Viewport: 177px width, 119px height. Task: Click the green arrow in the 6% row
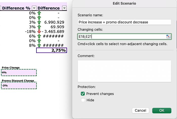[x=39, y=36]
